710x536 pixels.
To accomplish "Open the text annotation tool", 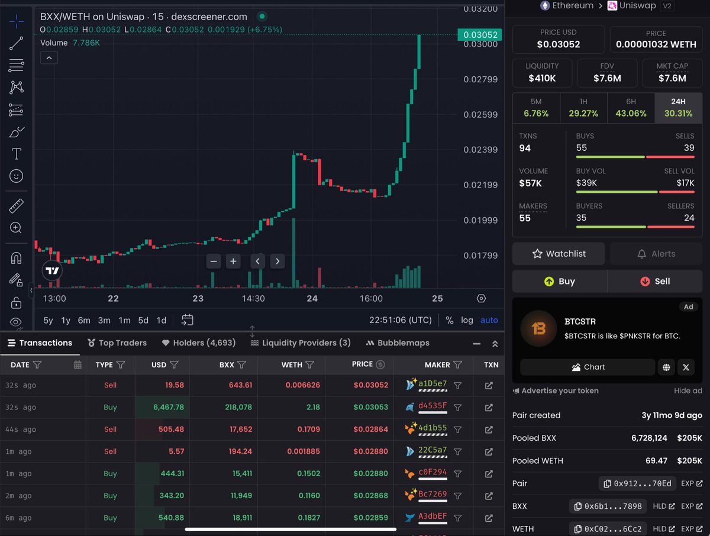I will pyautogui.click(x=16, y=153).
